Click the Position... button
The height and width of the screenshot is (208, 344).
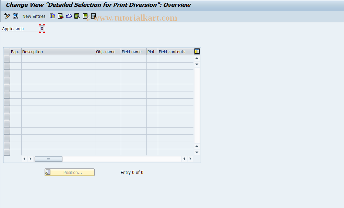[70, 172]
